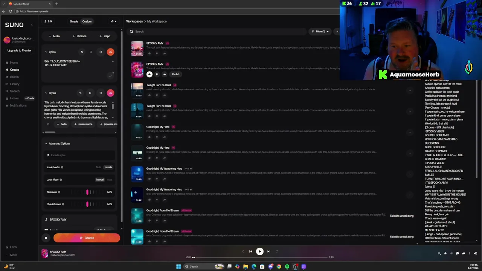This screenshot has width=482, height=271.
Task: Share the SPOOKY AMY 2:35 track
Action: [165, 53]
